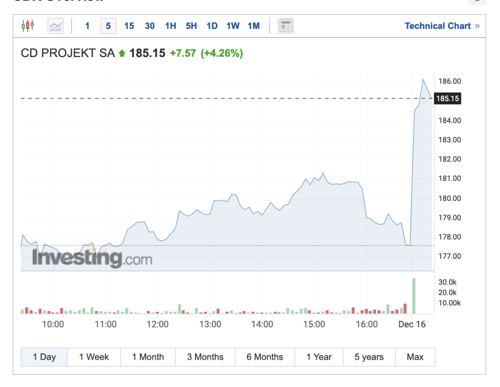Viewport: 500px width, 387px height.
Task: Set interval to 15 minutes
Action: click(129, 26)
